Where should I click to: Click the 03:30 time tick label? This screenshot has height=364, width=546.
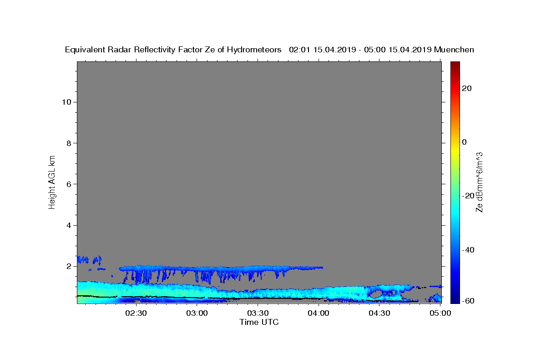[258, 313]
